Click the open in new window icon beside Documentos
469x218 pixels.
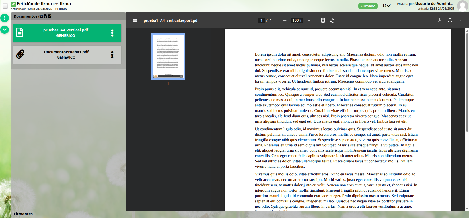tap(50, 16)
